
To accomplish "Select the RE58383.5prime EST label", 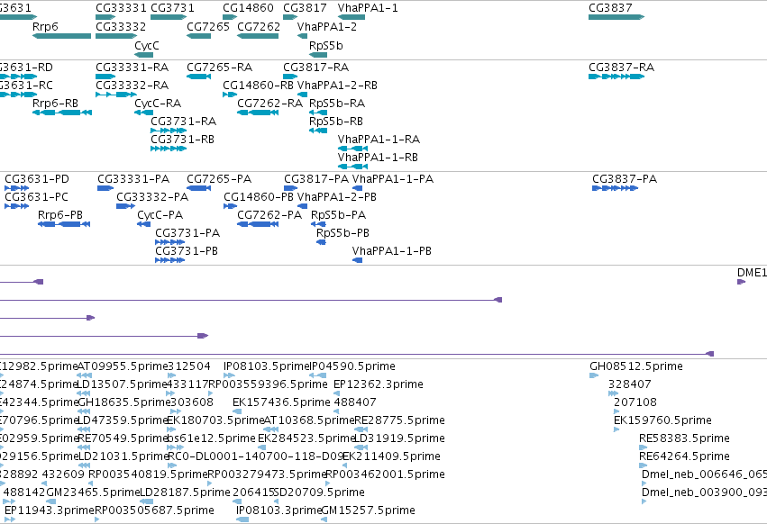I will click(x=684, y=439).
